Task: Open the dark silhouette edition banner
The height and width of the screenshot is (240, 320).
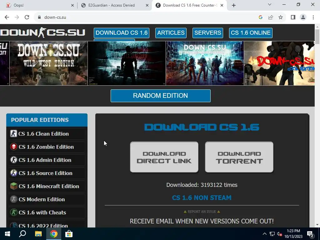Action: 127,63
